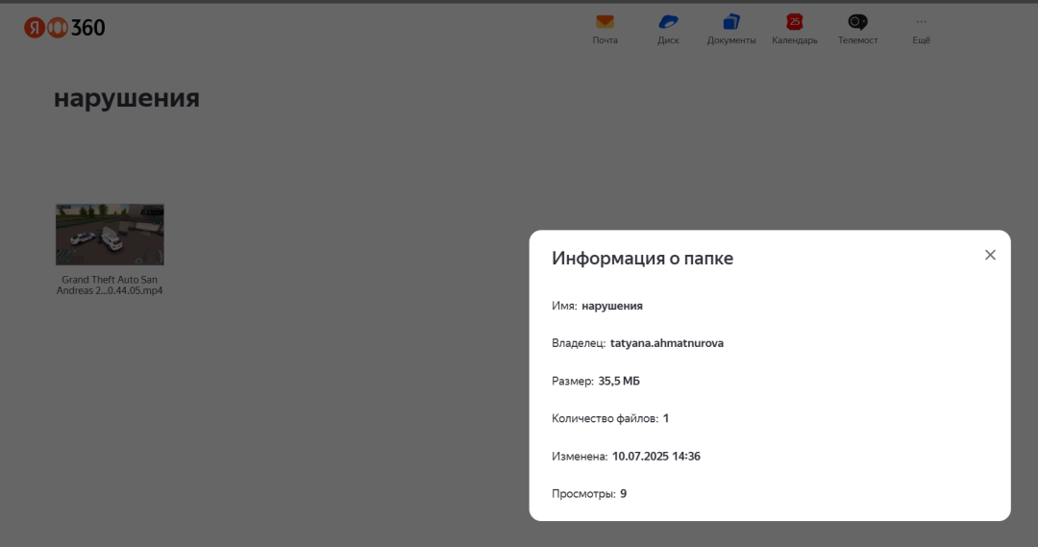Click the Владелец label

pos(579,343)
